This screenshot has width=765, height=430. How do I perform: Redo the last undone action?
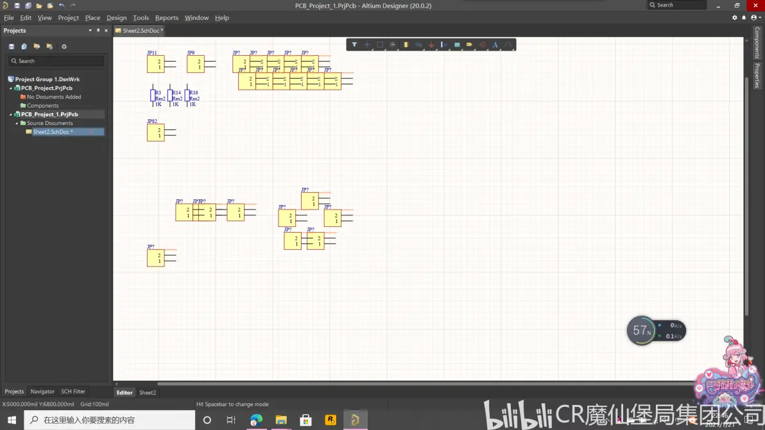pos(73,5)
